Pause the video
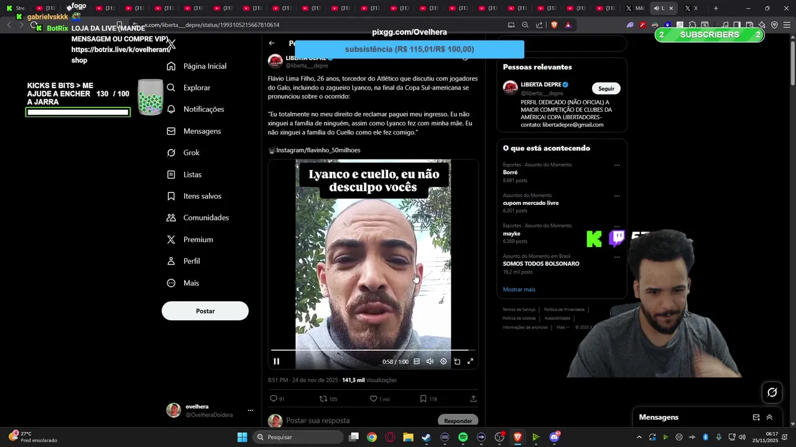Screen dimensions: 796x447 pos(277,361)
